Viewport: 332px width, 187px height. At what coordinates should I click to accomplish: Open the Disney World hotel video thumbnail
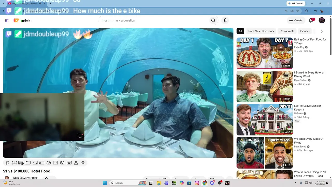(x=265, y=86)
